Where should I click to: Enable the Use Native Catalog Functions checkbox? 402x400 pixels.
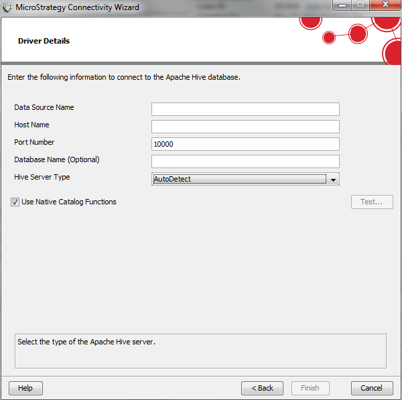click(15, 202)
